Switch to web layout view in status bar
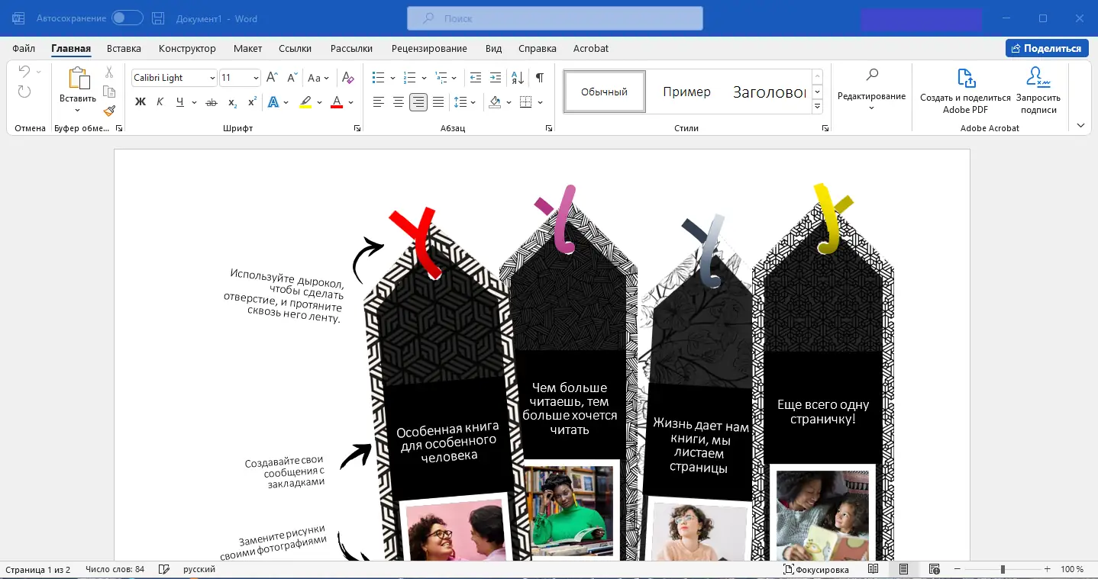Image resolution: width=1098 pixels, height=579 pixels. point(935,568)
